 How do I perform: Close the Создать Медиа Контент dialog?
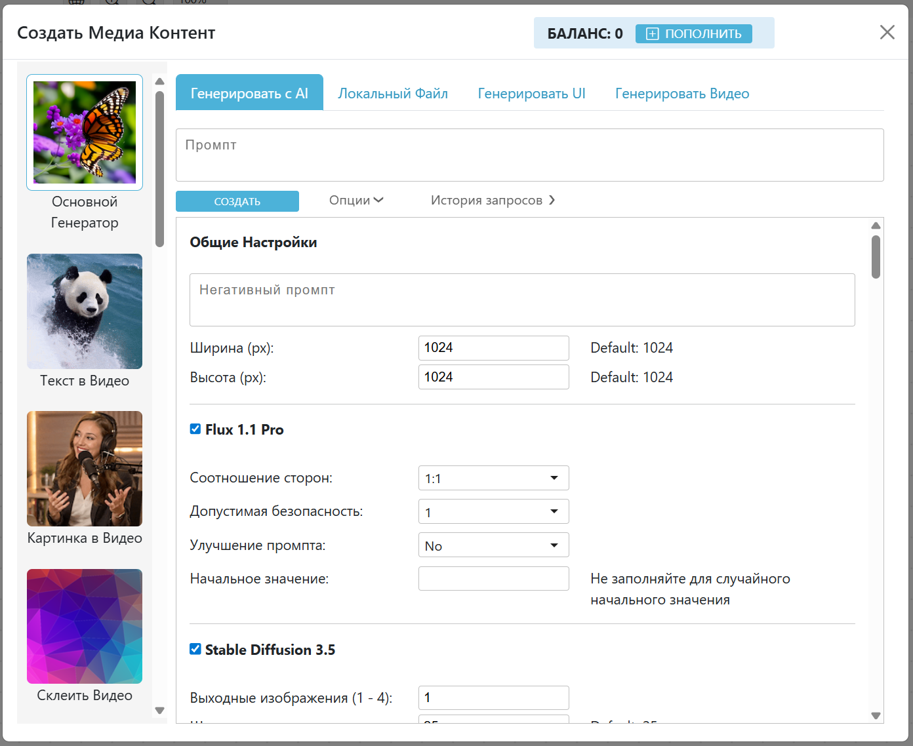coord(887,33)
